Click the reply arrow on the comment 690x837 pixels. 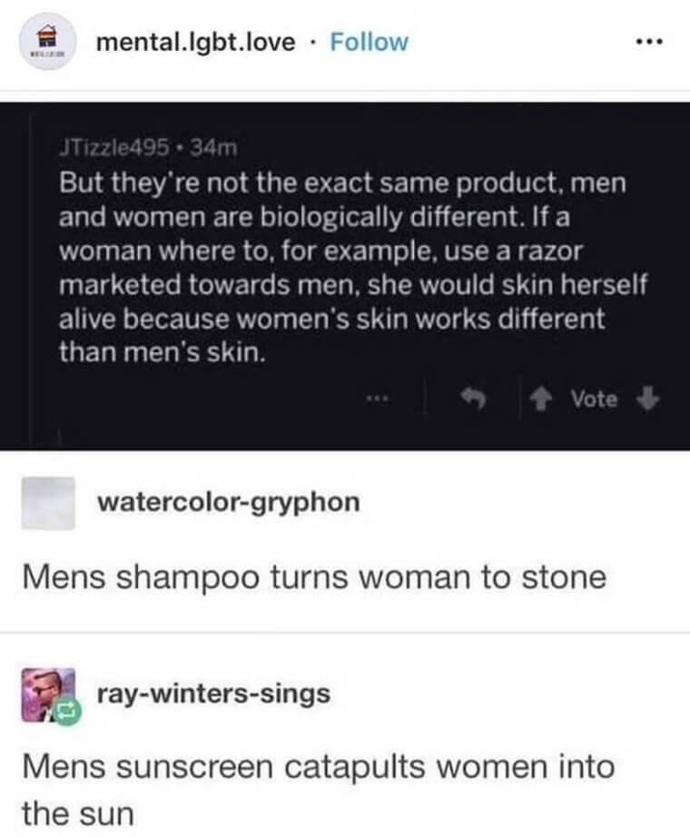pos(473,398)
